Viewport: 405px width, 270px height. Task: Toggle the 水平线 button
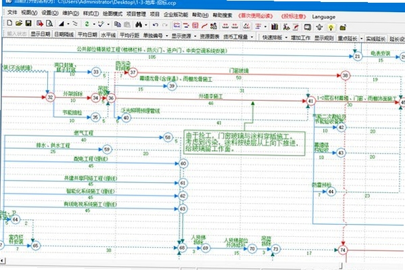[108, 35]
